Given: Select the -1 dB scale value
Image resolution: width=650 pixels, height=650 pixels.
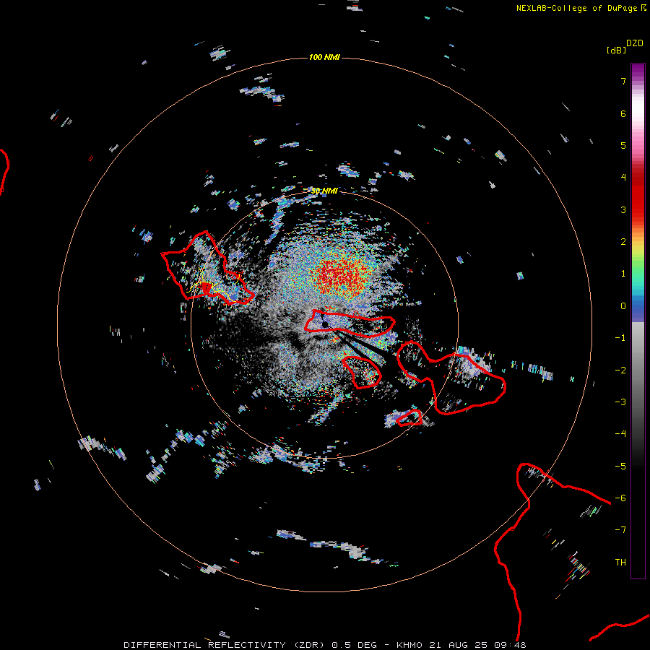Looking at the screenshot, I should pyautogui.click(x=620, y=338).
